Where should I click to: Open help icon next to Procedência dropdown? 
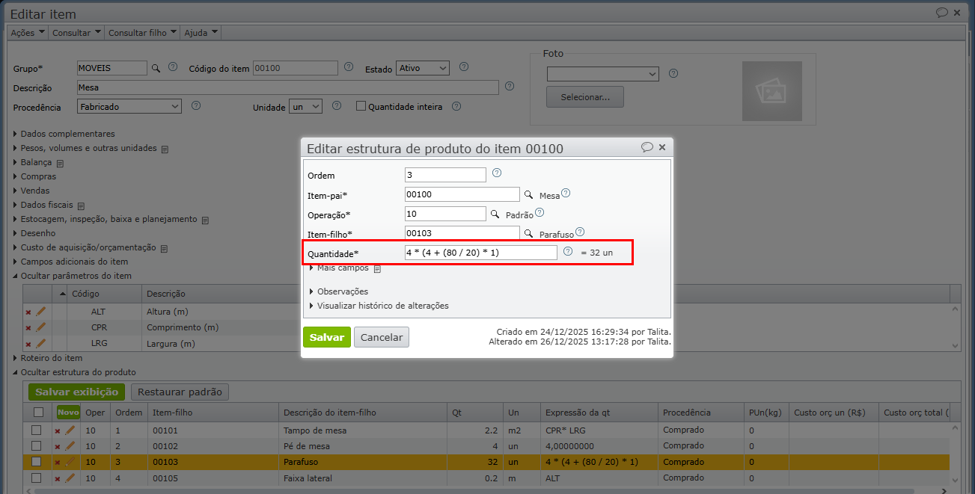pyautogui.click(x=196, y=105)
